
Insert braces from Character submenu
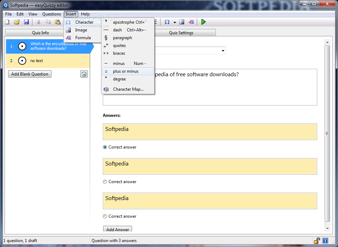pyautogui.click(x=128, y=53)
